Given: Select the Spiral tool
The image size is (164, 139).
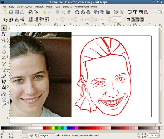Looking at the screenshot, I should [x=4, y=64].
